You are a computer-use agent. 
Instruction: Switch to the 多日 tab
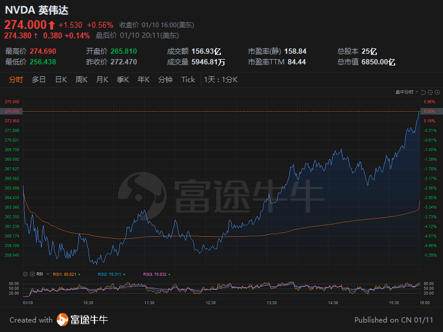[39, 80]
